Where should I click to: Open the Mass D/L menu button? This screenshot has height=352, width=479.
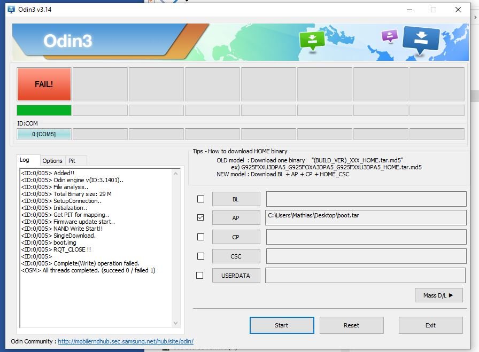439,295
